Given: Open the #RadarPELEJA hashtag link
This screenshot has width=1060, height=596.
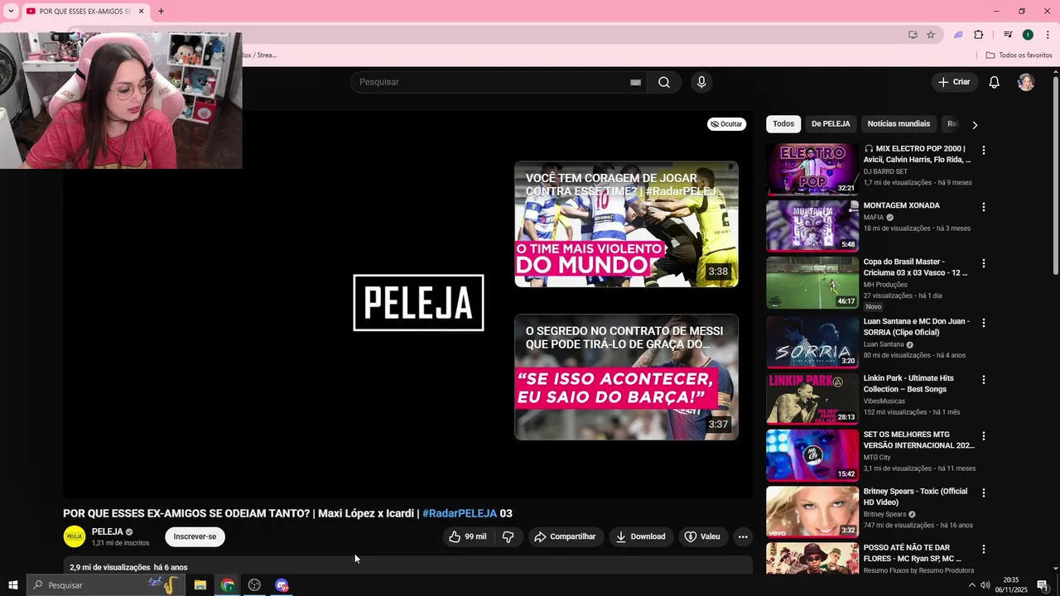Looking at the screenshot, I should [460, 513].
